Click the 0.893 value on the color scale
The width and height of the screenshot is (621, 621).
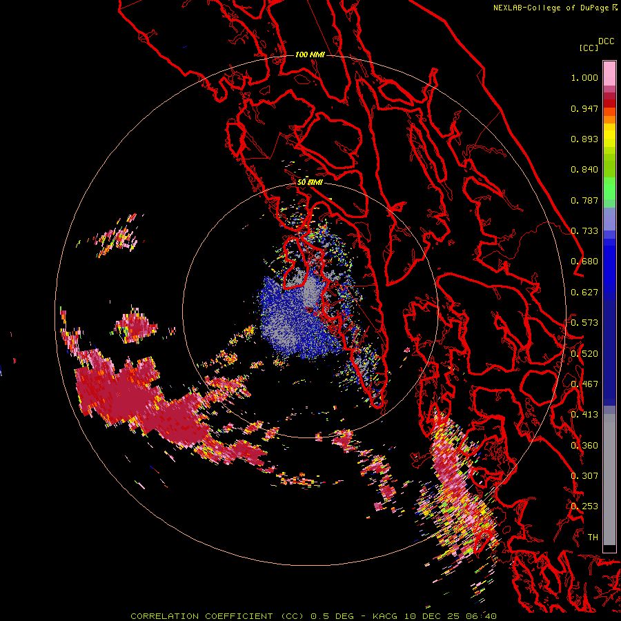(584, 139)
